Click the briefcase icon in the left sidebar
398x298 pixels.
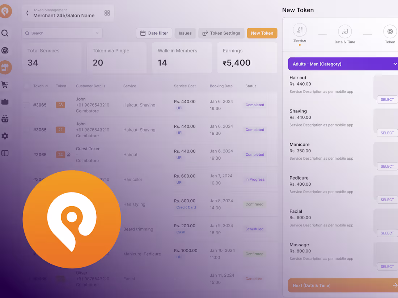5,102
